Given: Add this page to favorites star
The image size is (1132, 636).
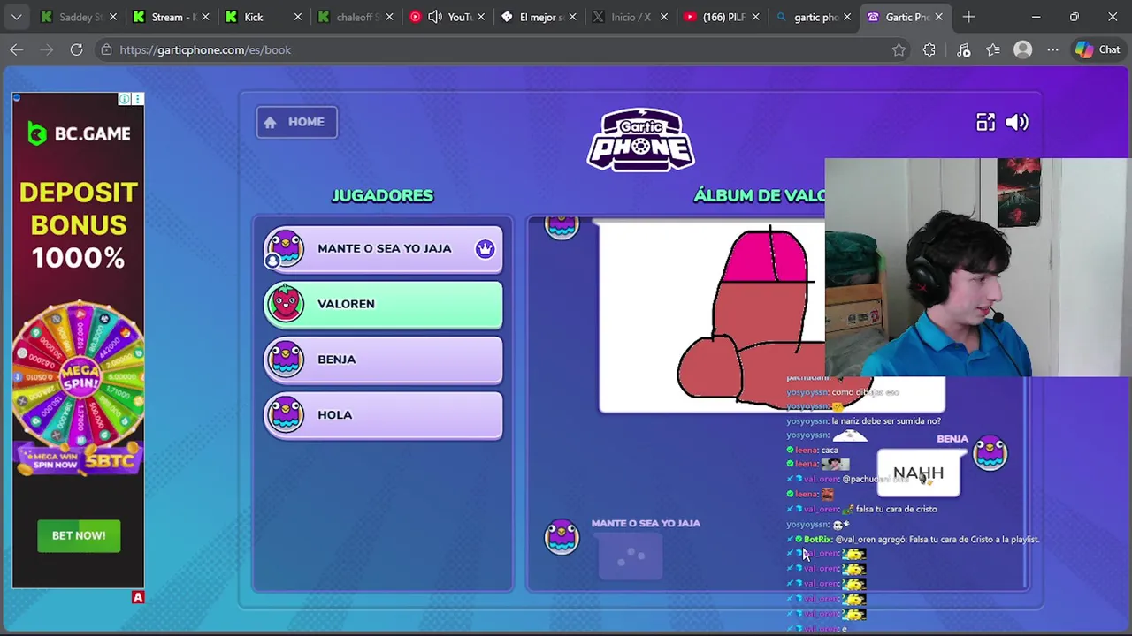Looking at the screenshot, I should coord(899,50).
